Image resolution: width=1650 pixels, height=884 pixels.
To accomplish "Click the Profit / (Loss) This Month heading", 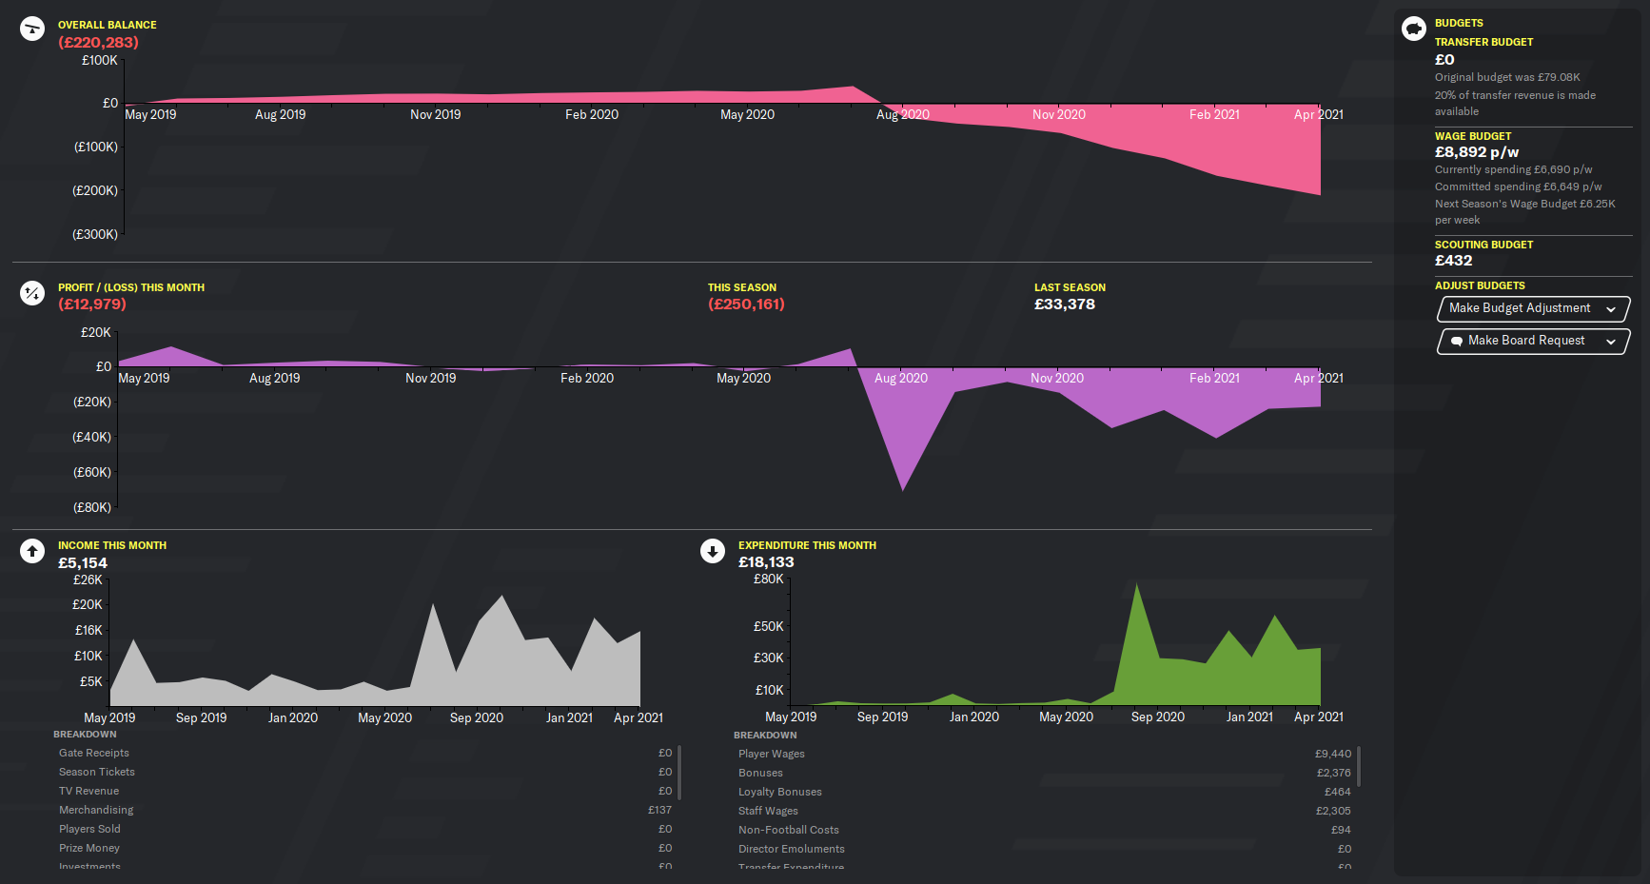I will pos(131,287).
